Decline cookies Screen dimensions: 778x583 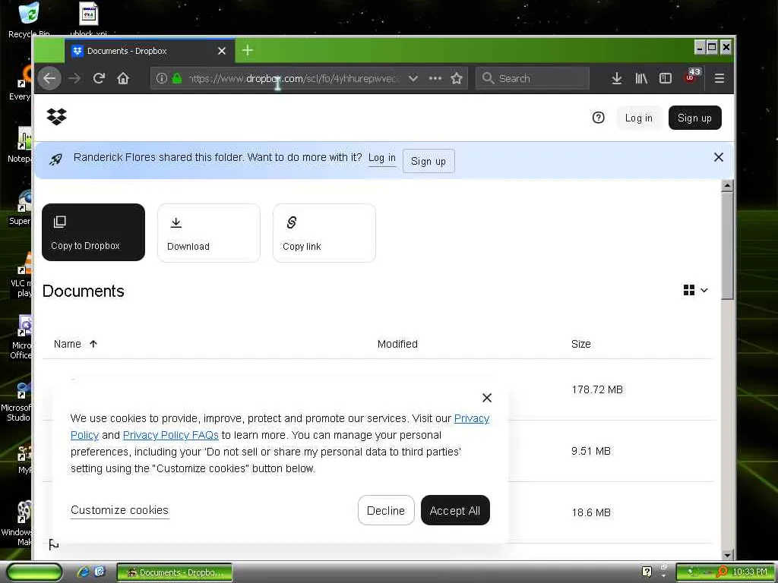(x=386, y=511)
